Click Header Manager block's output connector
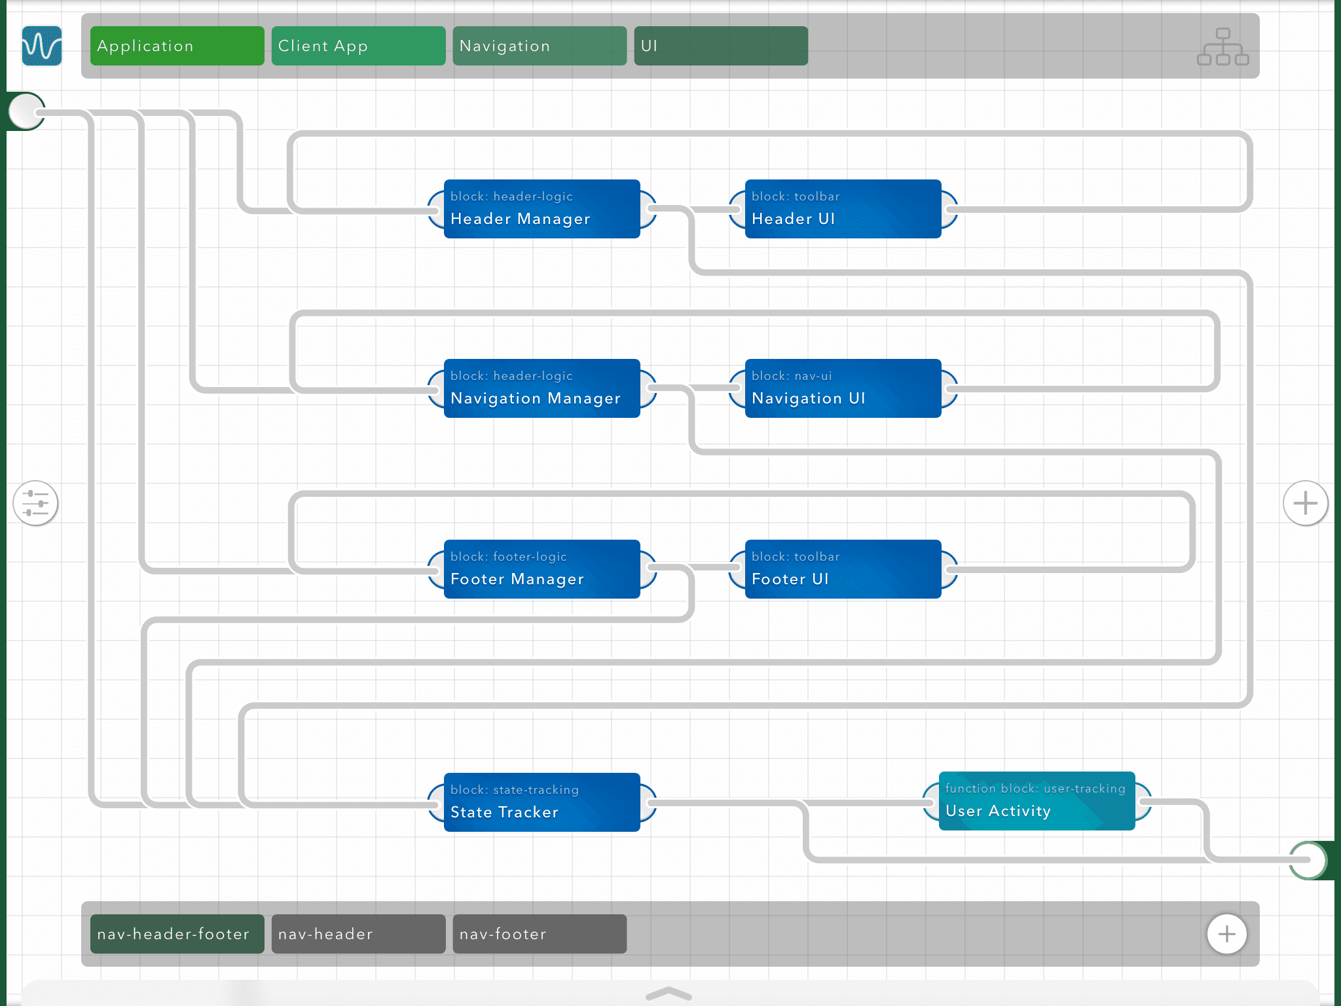 click(x=648, y=209)
